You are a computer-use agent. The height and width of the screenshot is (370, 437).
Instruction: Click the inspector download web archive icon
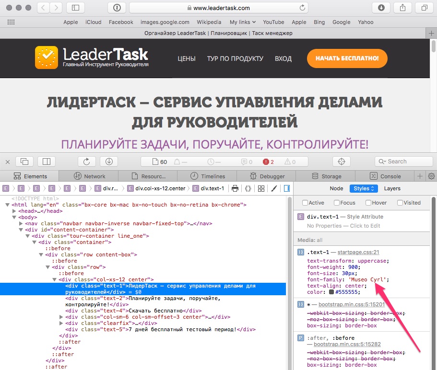pyautogui.click(x=109, y=162)
